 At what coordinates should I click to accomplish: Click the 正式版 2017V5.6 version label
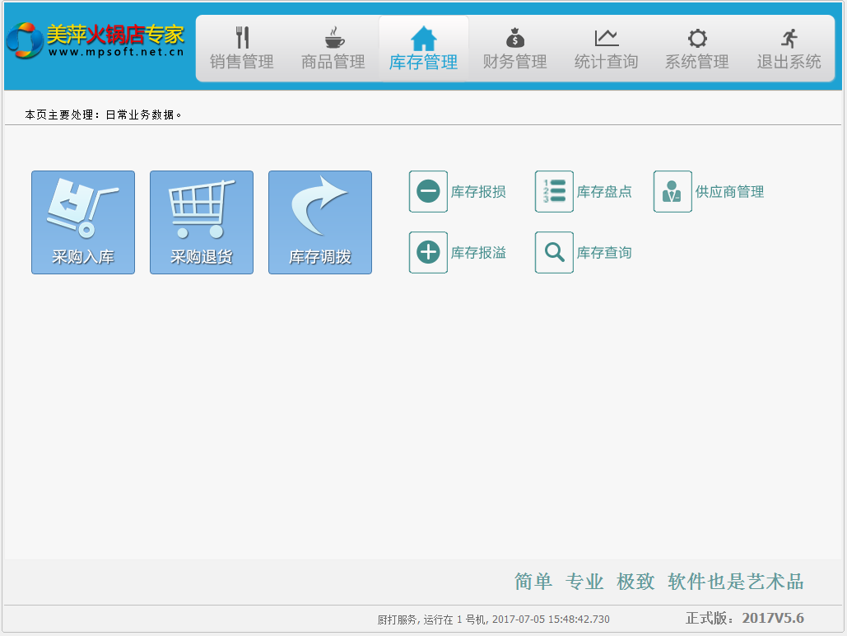tap(744, 618)
